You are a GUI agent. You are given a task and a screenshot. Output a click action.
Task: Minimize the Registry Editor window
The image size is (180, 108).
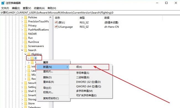point(157,3)
